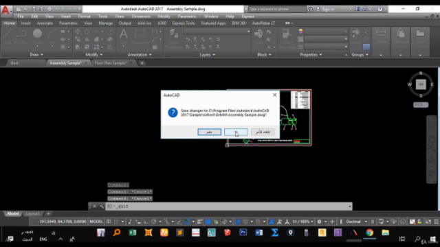Click the Group icon in Groups panel
Viewport: 440px width, 247px height.
coord(356,36)
